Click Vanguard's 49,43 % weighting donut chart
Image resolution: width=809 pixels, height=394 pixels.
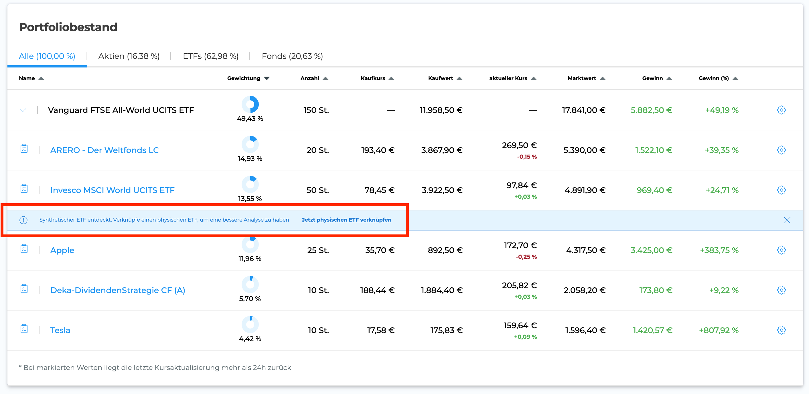[x=250, y=104]
